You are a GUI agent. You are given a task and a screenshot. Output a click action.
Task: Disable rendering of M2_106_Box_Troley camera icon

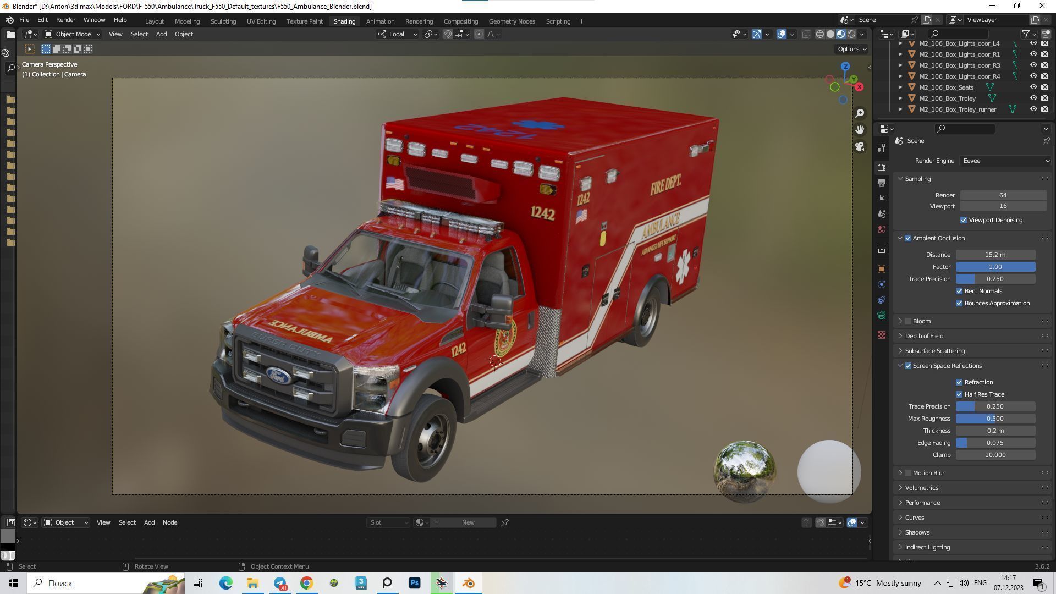tap(1044, 98)
